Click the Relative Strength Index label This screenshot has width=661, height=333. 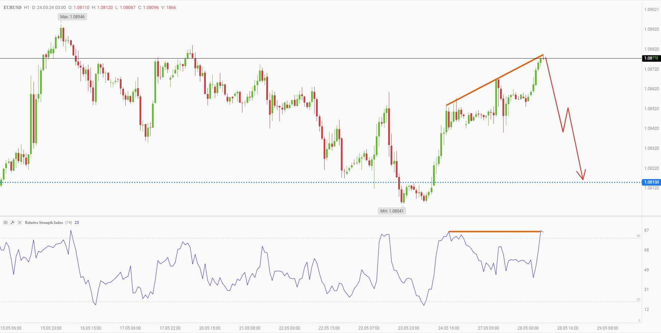tap(44, 222)
